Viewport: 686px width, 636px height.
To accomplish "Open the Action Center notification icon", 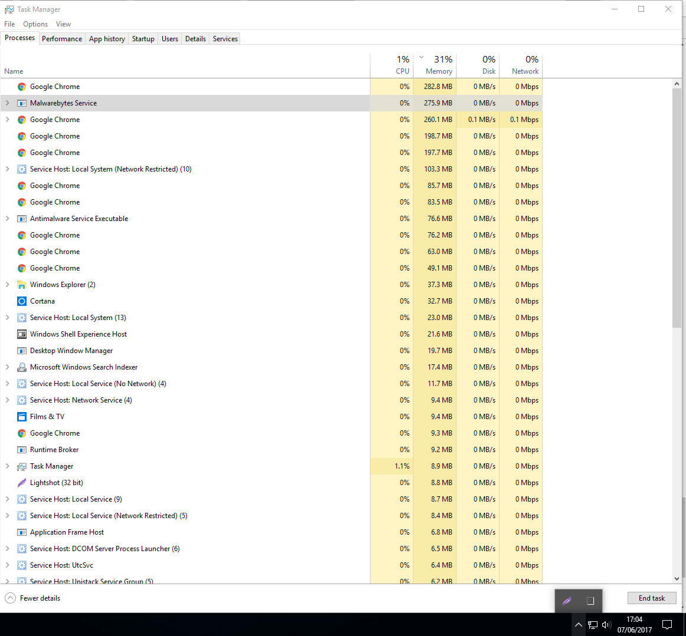I will 667,625.
